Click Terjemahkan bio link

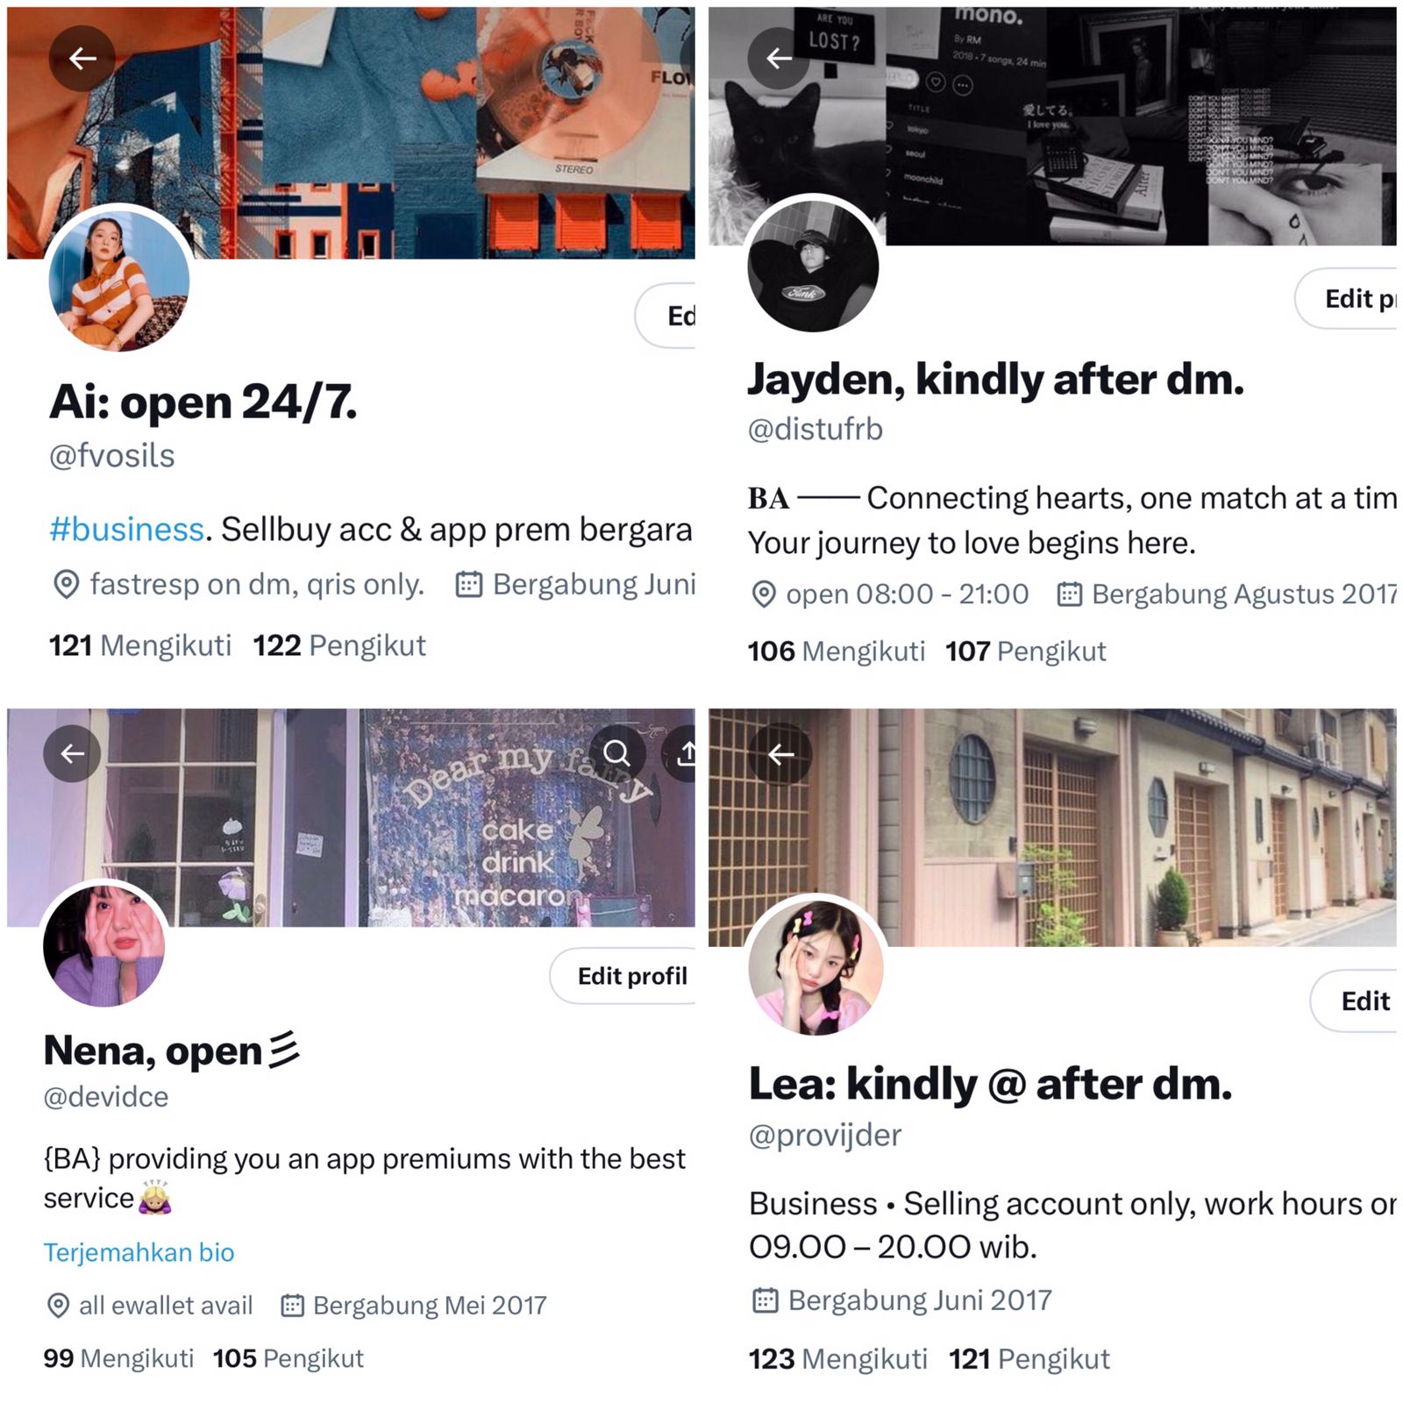pyautogui.click(x=139, y=1252)
